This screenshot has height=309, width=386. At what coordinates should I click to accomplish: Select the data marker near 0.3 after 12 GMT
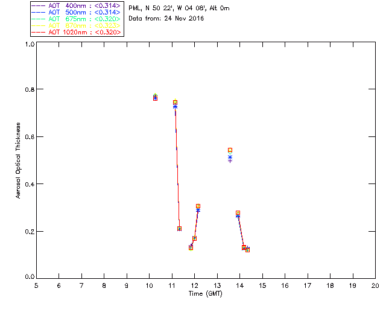(198, 208)
